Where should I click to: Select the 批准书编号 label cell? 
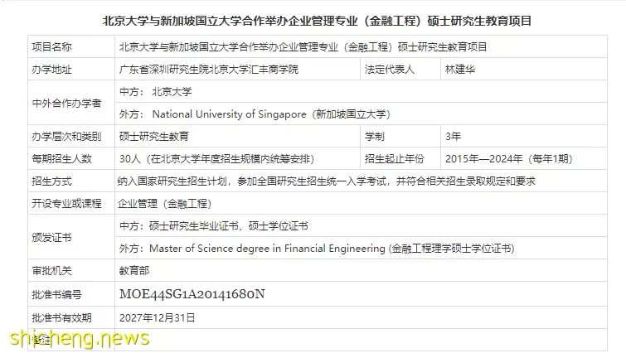point(71,294)
